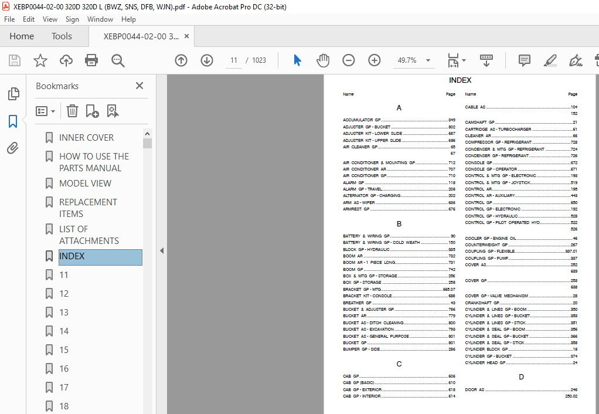Delete selected bookmark with trash icon
The height and width of the screenshot is (414, 599).
pos(72,111)
